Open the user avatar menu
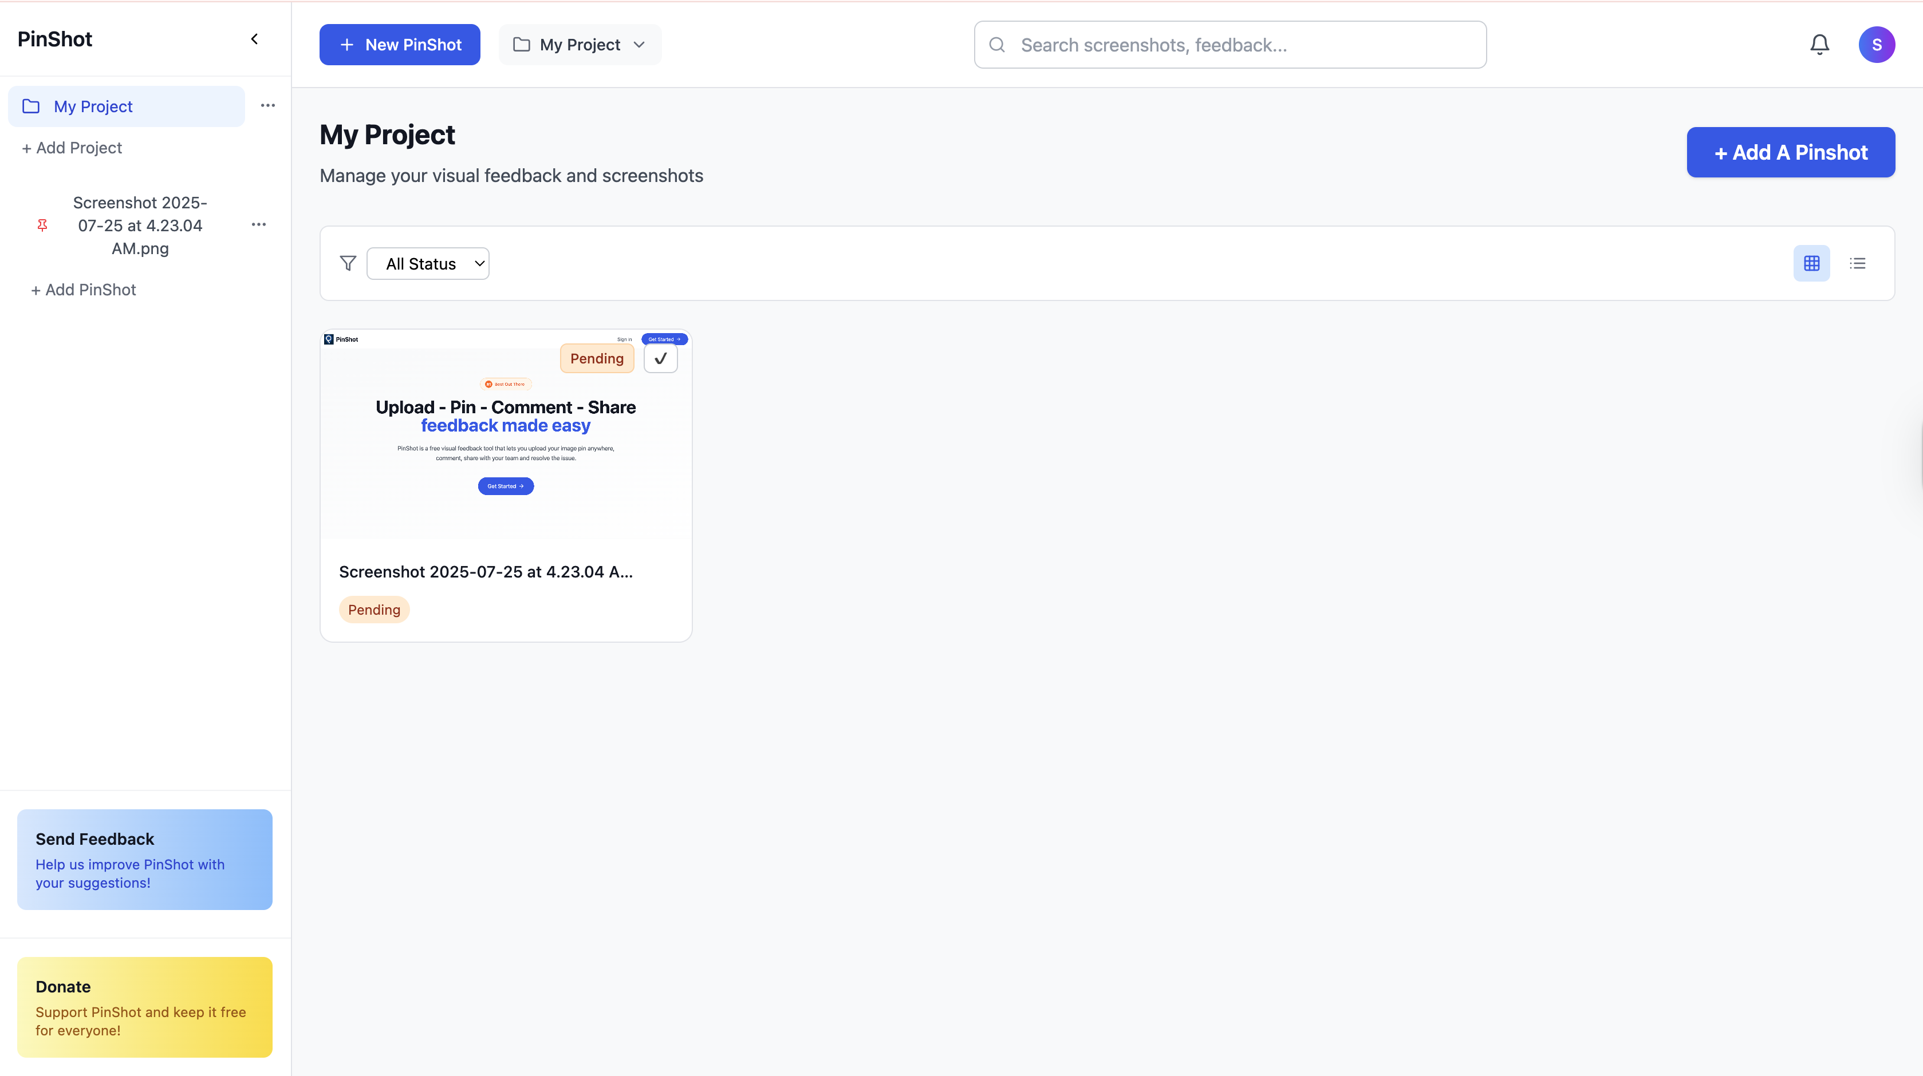This screenshot has width=1923, height=1076. pos(1876,45)
